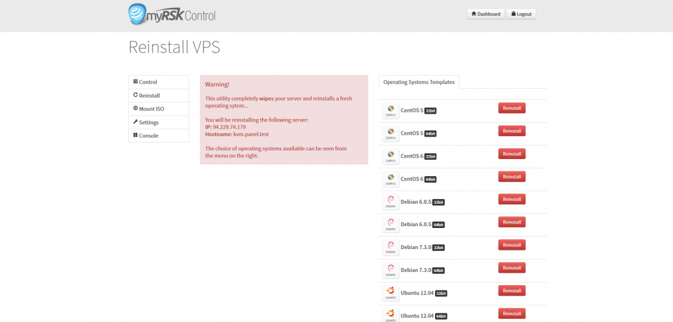This screenshot has width=673, height=322.
Task: Reinstall CentOS 5 32bit
Action: tap(511, 108)
